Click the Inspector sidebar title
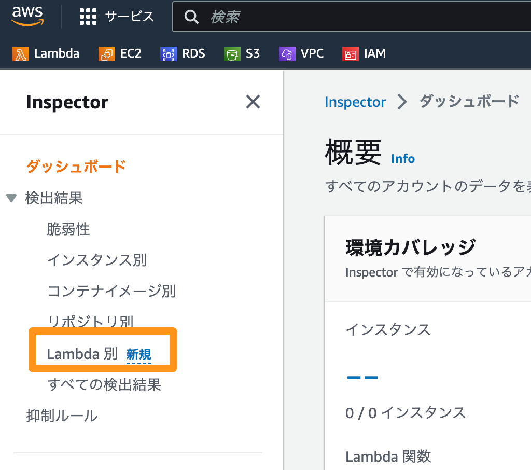This screenshot has width=531, height=470. (x=67, y=102)
